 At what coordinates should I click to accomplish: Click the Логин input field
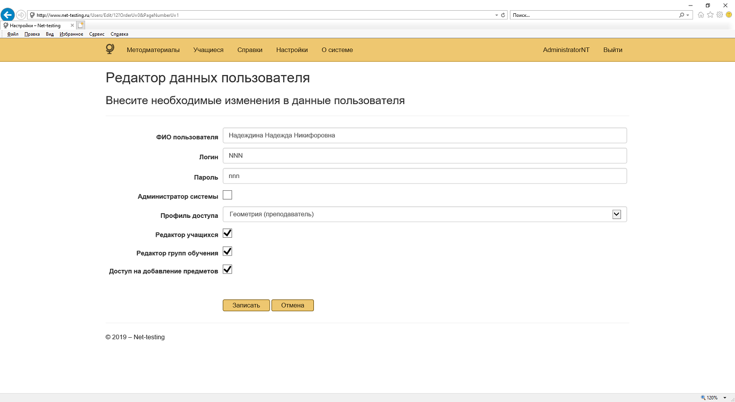point(425,156)
